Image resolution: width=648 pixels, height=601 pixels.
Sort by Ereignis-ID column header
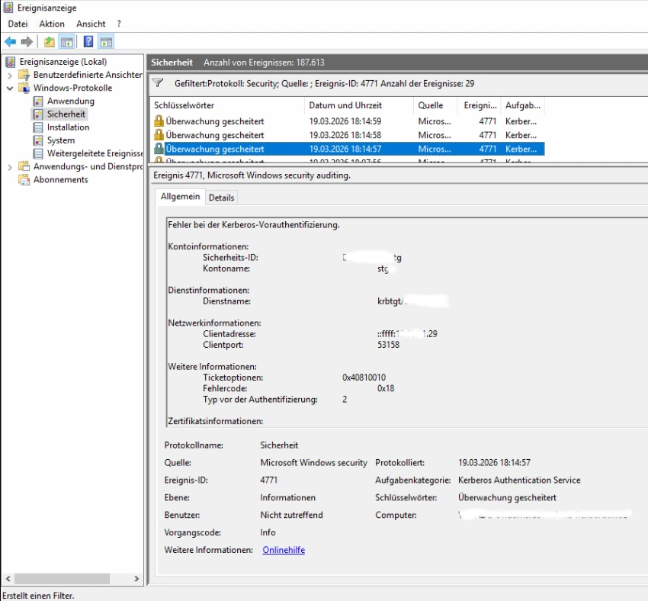coord(479,105)
